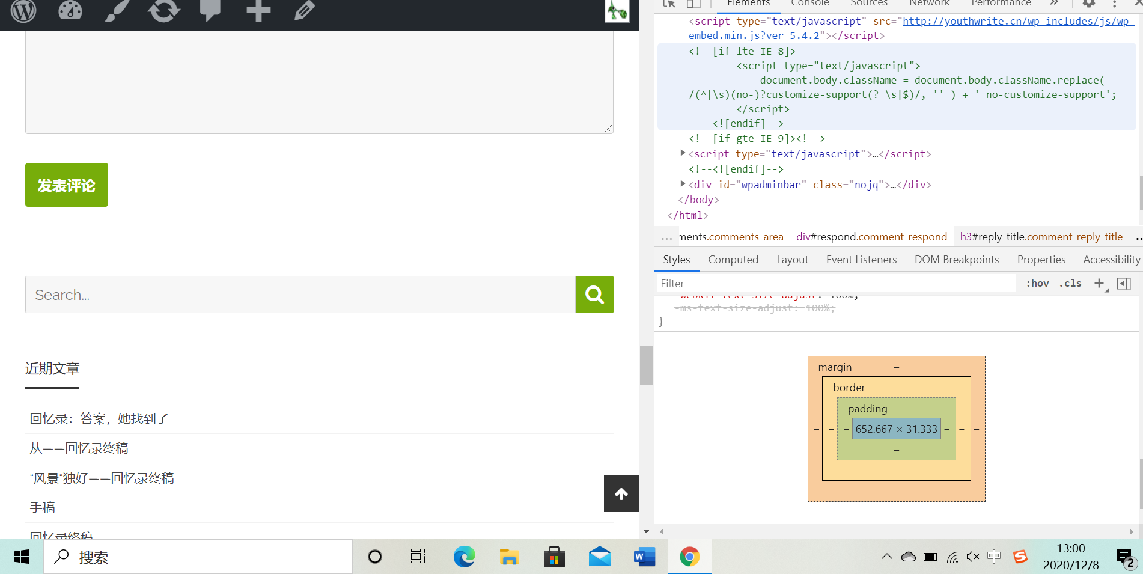The height and width of the screenshot is (574, 1143).
Task: Click the updates refresh icon
Action: coord(164,10)
